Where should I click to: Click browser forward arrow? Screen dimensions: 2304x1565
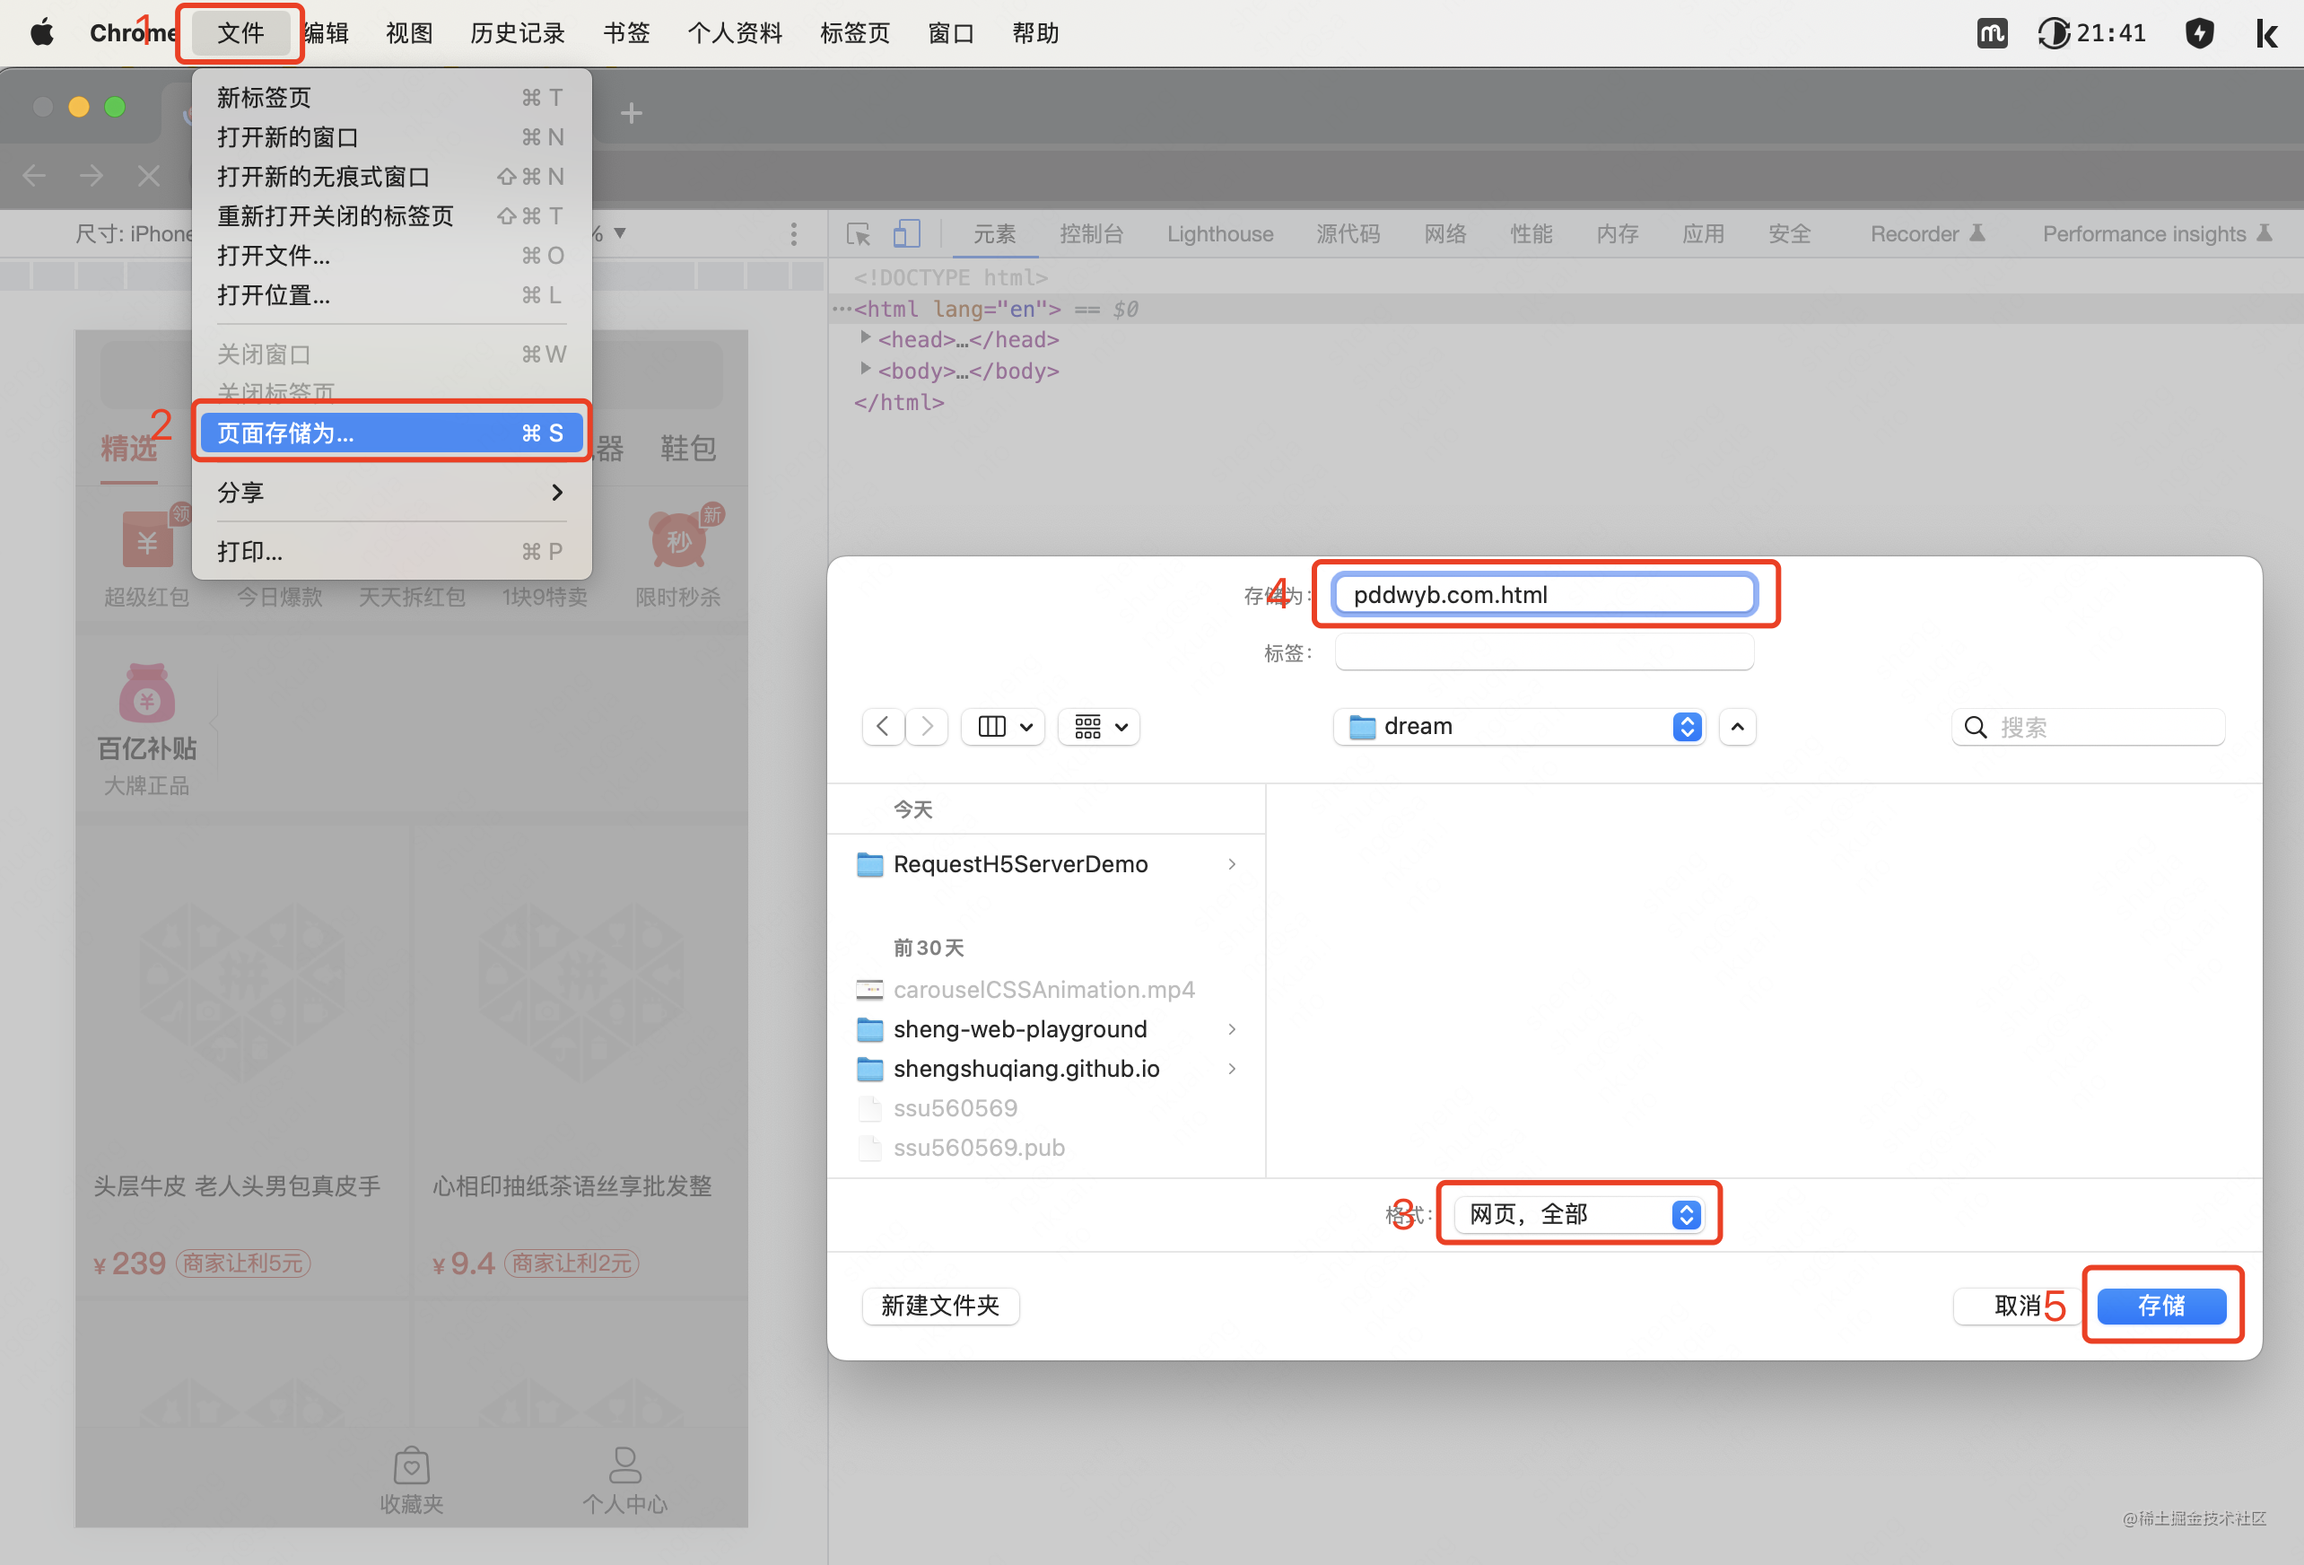[x=92, y=177]
